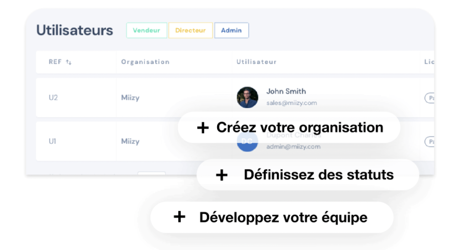This screenshot has height=250, width=468.
Task: Open the John Smith user name link
Action: [x=286, y=91]
